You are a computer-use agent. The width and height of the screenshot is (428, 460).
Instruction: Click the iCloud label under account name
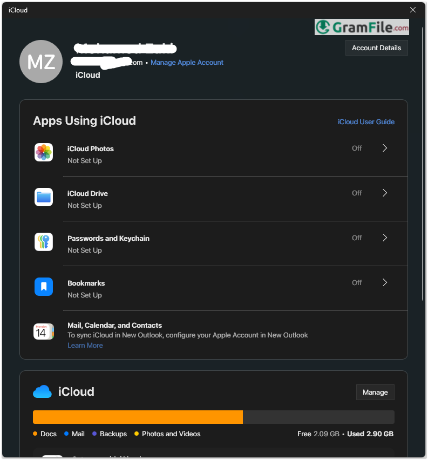coord(88,75)
